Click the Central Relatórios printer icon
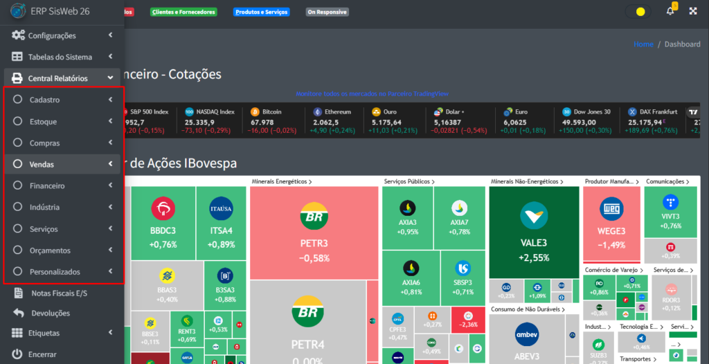Image resolution: width=709 pixels, height=364 pixels. pyautogui.click(x=17, y=79)
